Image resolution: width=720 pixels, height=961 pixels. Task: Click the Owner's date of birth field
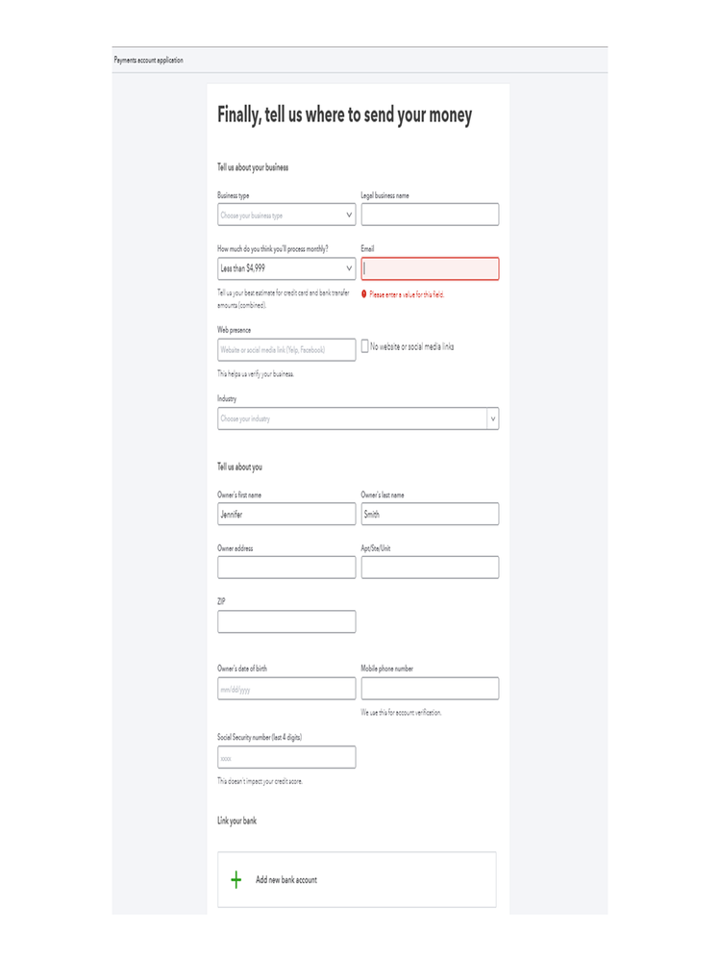tap(286, 689)
